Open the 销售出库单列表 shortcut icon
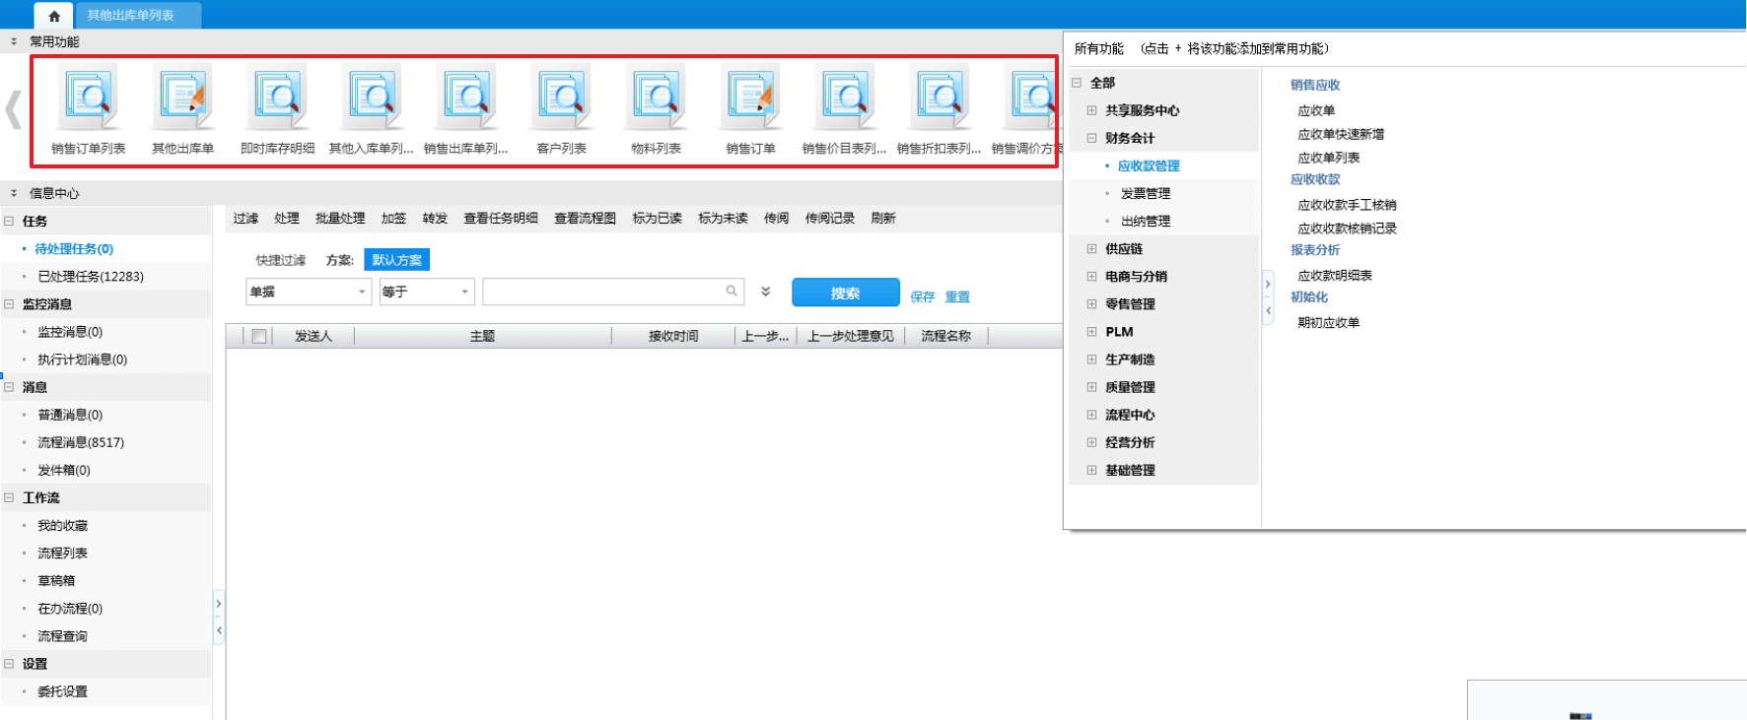This screenshot has width=1747, height=720. point(467,98)
